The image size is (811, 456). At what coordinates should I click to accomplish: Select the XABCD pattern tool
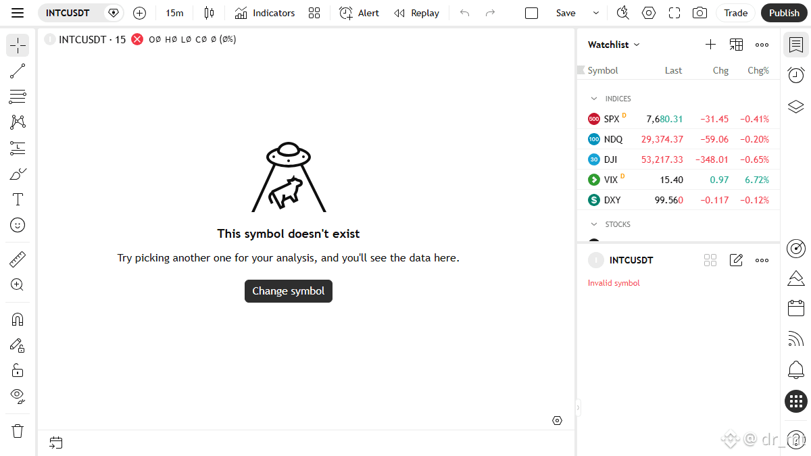[18, 122]
